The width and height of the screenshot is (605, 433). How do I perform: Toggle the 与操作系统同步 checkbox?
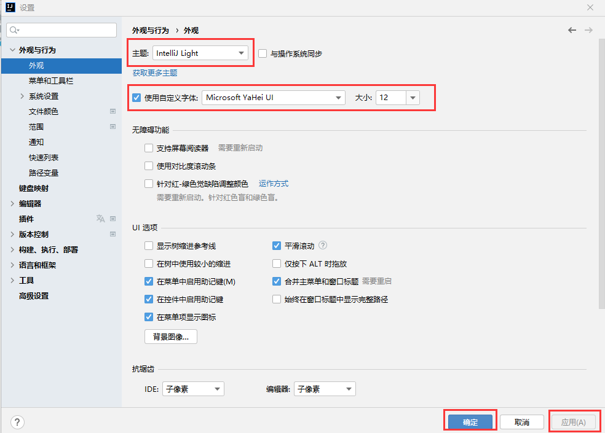tap(263, 53)
